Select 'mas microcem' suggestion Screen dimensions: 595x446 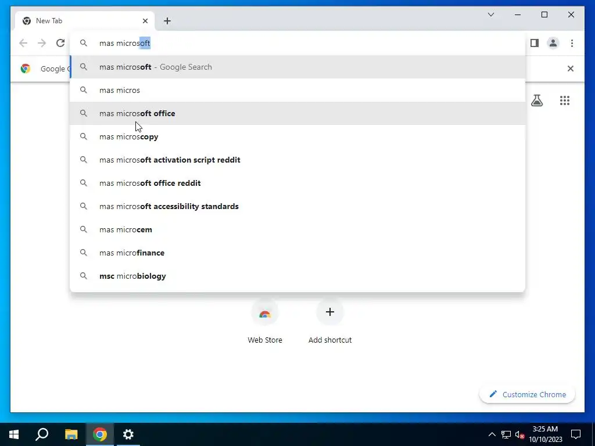pos(298,229)
